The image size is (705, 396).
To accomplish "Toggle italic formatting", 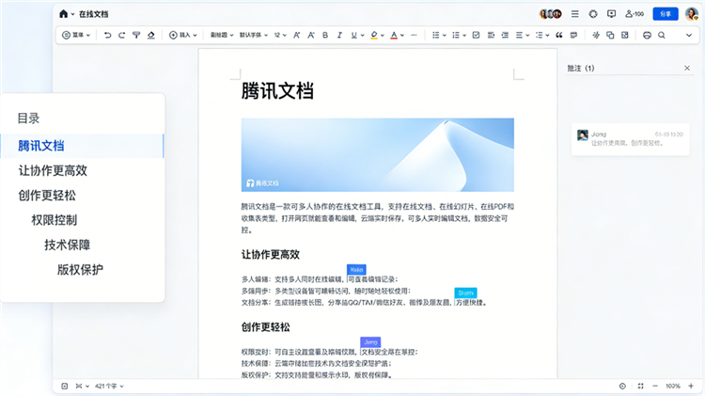I will (339, 35).
